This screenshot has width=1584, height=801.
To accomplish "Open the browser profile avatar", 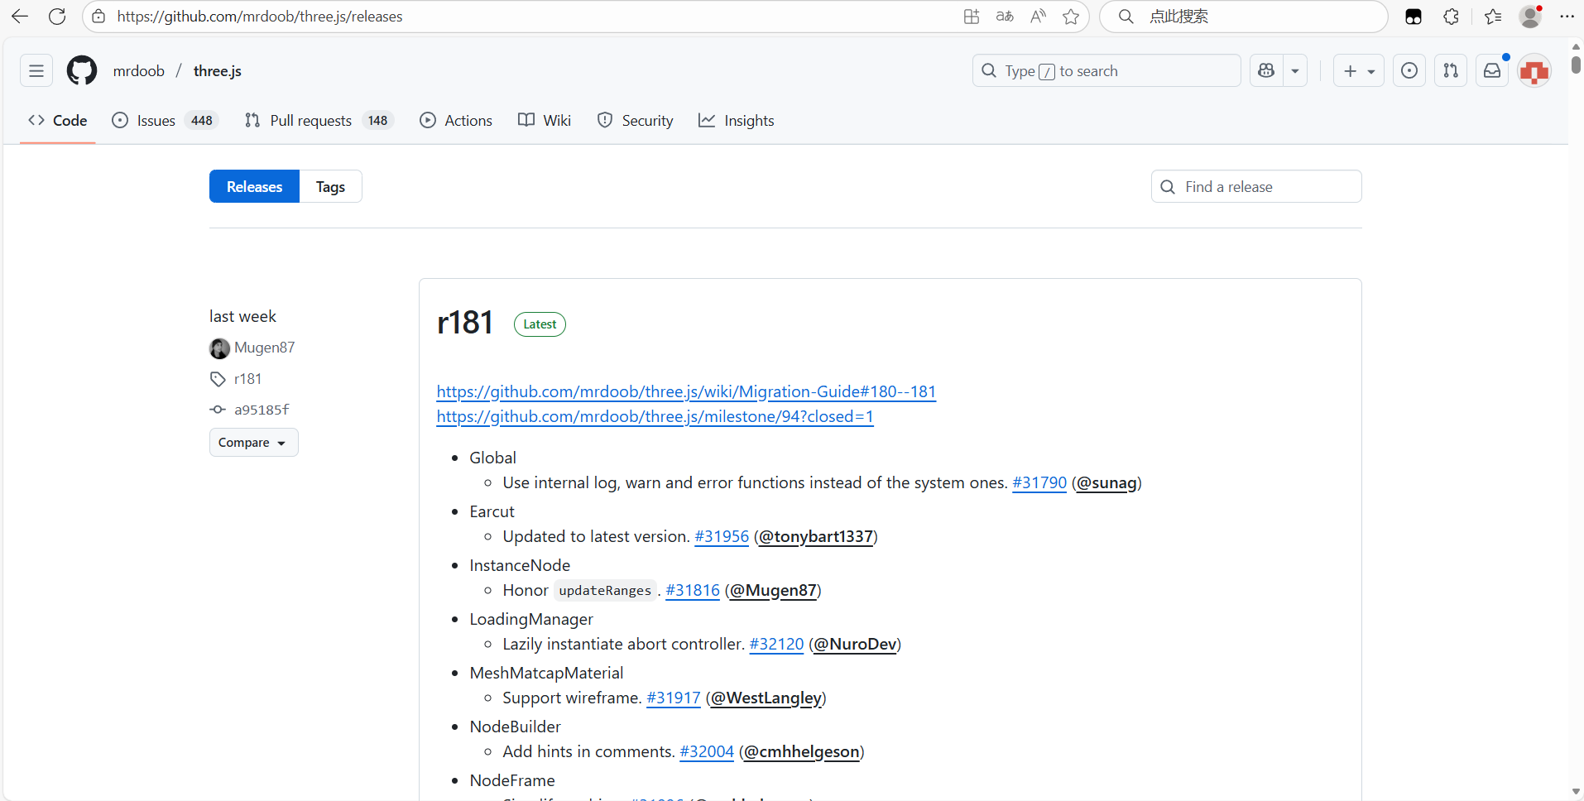I will pyautogui.click(x=1531, y=17).
